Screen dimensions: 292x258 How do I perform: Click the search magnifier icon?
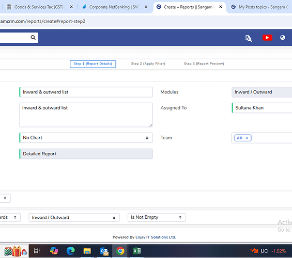coord(33,38)
